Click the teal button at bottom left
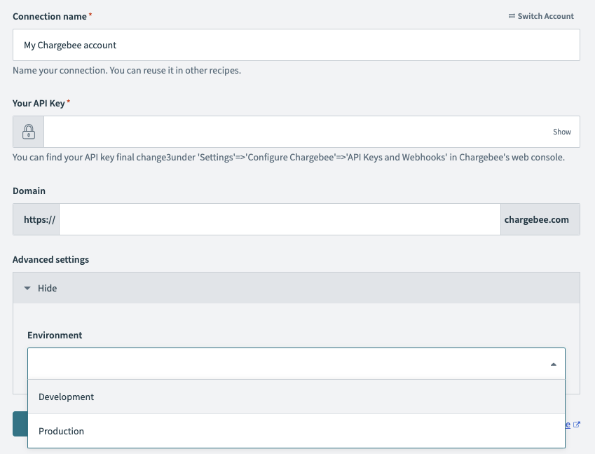Screen dimensions: 595x454 20,424
